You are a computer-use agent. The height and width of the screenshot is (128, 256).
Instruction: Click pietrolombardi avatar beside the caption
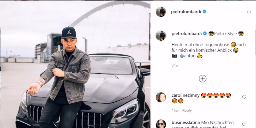point(161,36)
